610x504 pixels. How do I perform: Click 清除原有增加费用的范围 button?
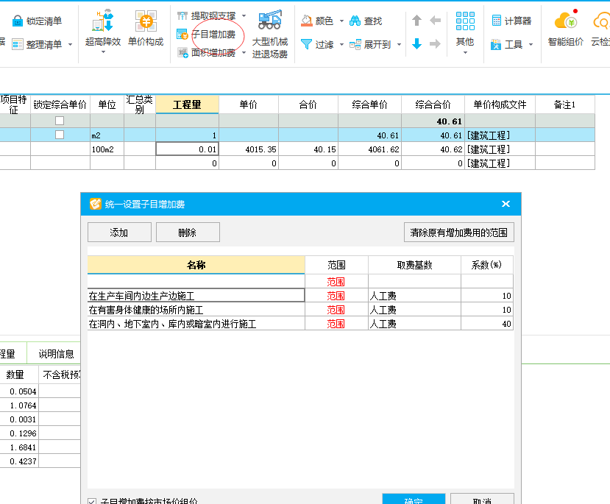pos(459,233)
